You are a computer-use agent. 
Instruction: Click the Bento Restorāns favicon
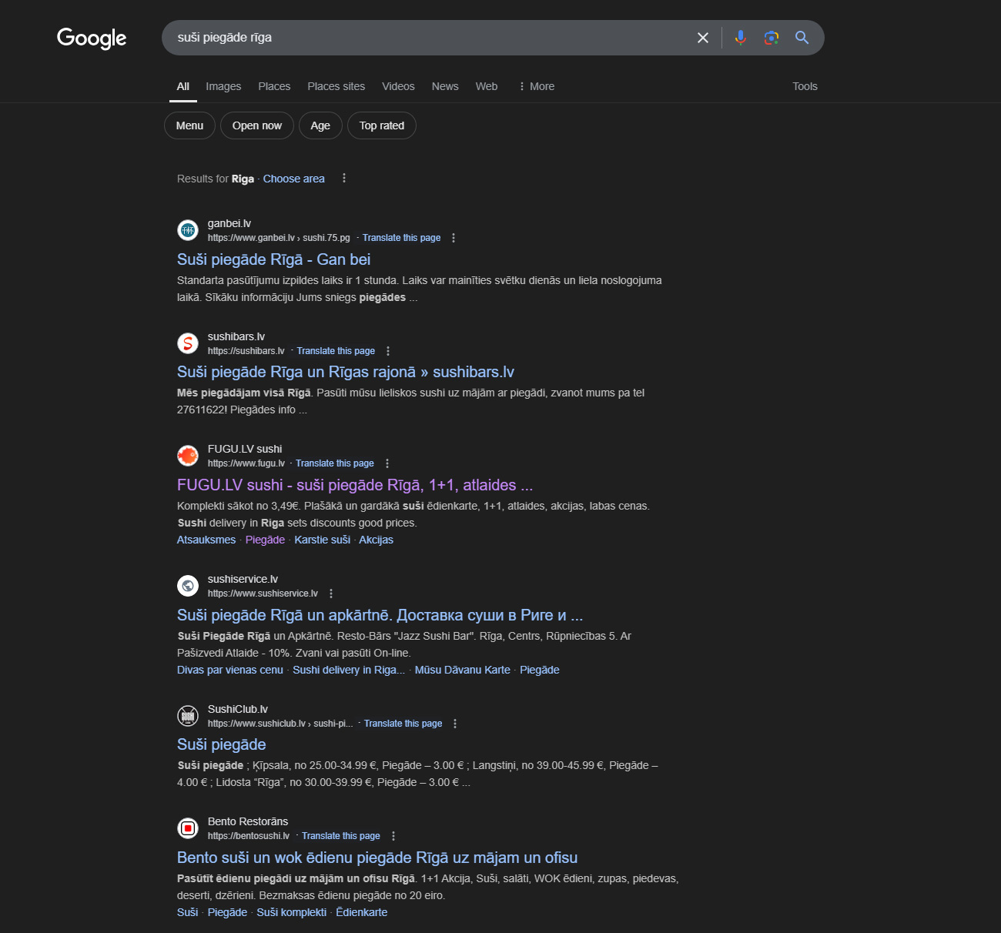point(188,828)
